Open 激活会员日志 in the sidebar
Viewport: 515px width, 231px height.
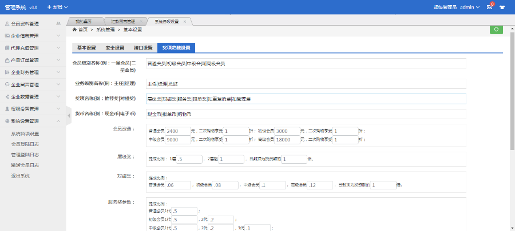point(25,165)
